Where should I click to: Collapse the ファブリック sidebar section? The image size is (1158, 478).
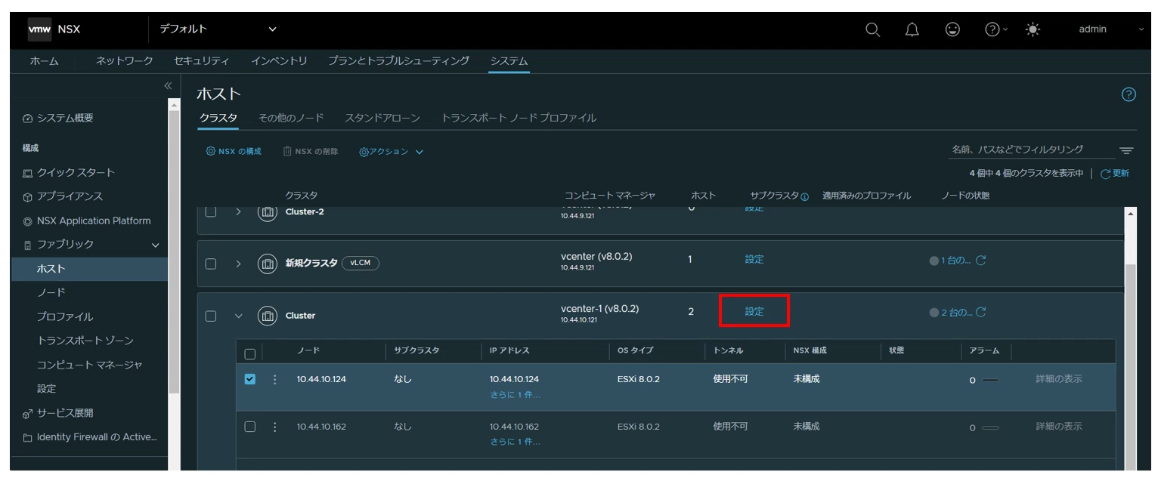155,245
